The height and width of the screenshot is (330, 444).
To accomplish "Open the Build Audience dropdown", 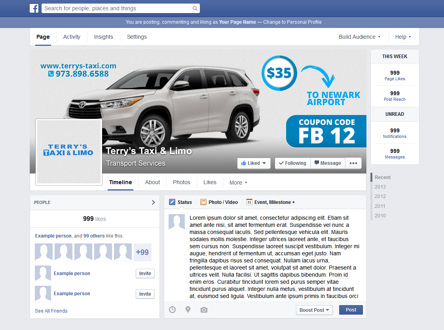I will [x=359, y=37].
